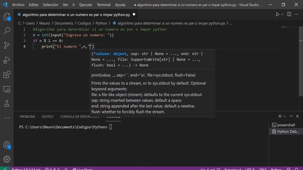This screenshot has height=170, width=303.
Task: Select the Python Deb... terminal entry
Action: click(x=285, y=132)
